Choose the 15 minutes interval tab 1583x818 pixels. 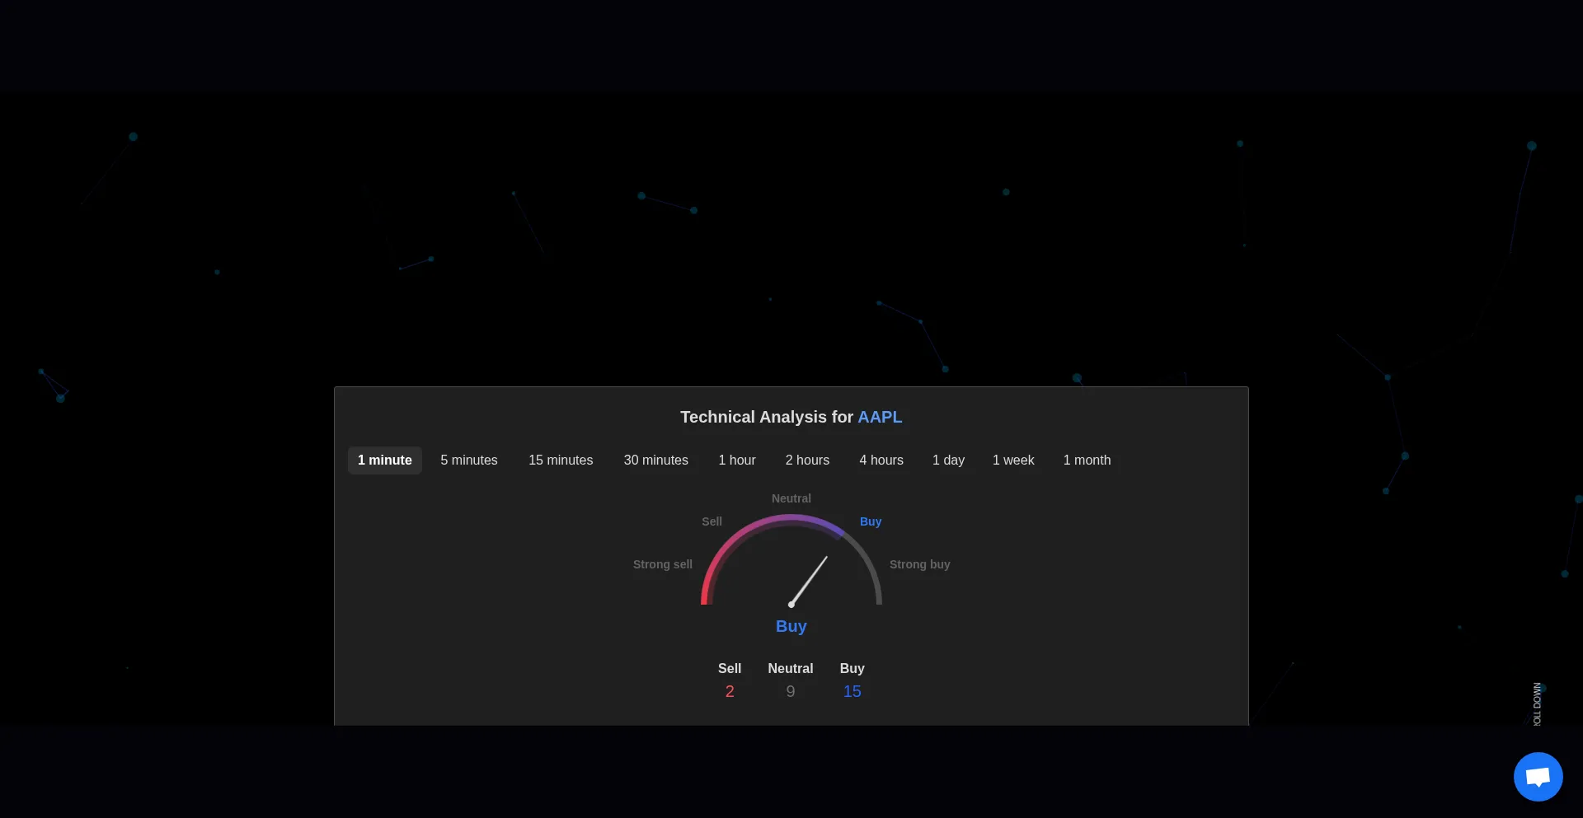click(561, 460)
